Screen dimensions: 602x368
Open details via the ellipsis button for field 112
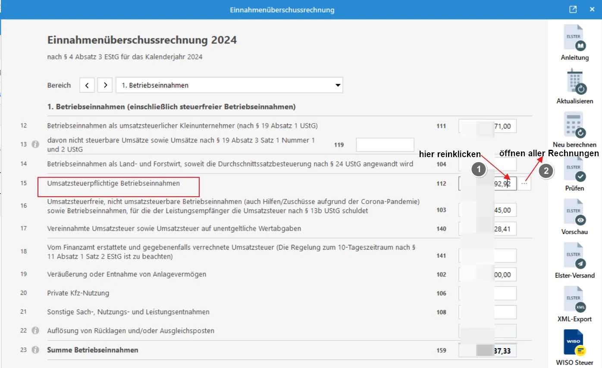pos(524,183)
